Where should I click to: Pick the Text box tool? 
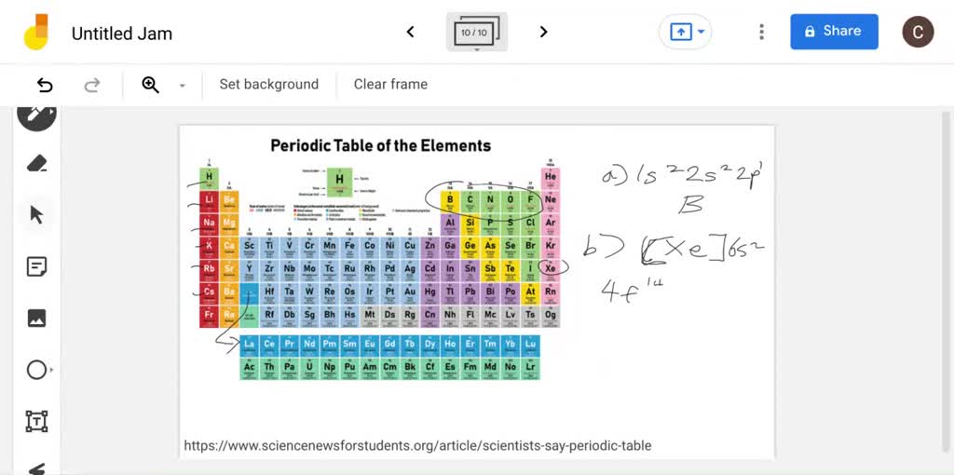click(36, 421)
